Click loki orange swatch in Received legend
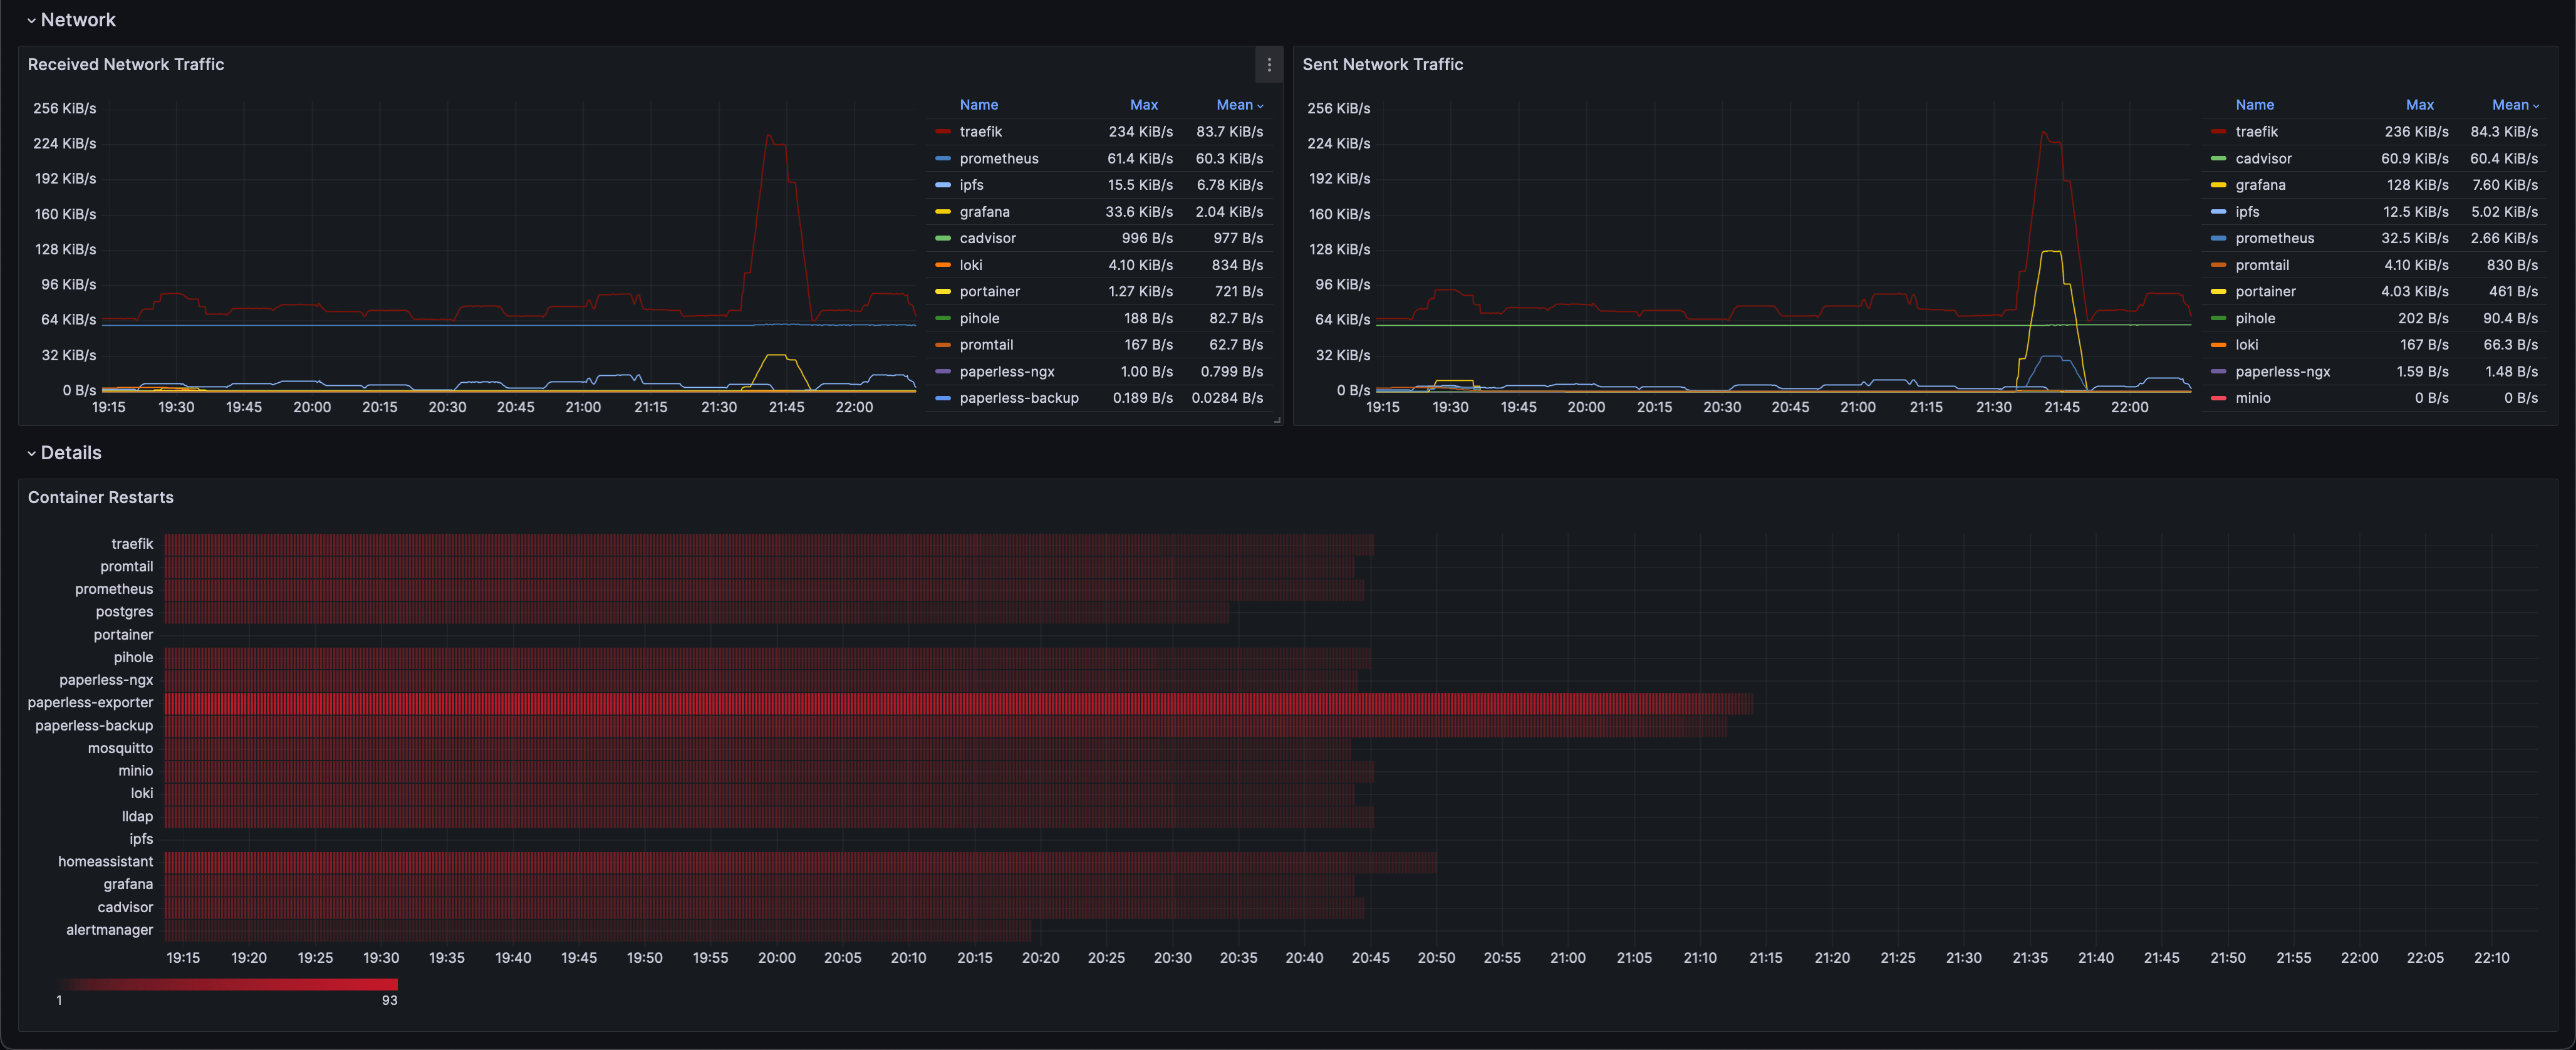Image resolution: width=2576 pixels, height=1050 pixels. point(942,265)
